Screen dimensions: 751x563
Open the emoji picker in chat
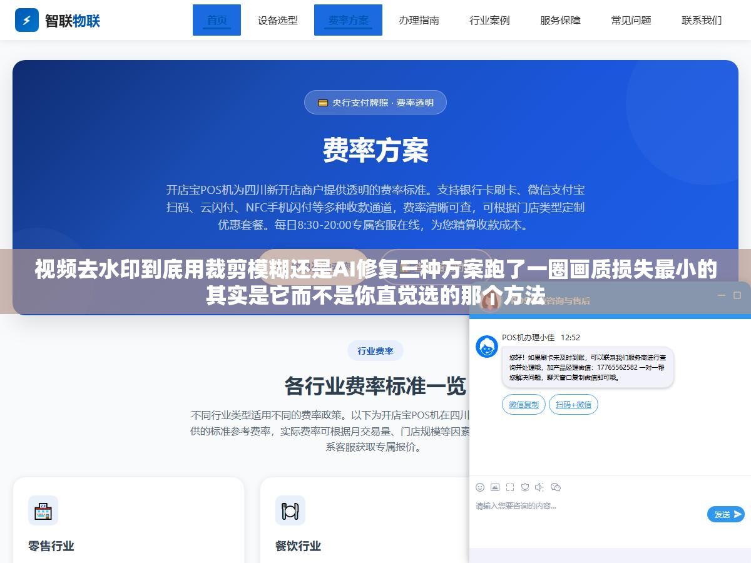click(480, 487)
